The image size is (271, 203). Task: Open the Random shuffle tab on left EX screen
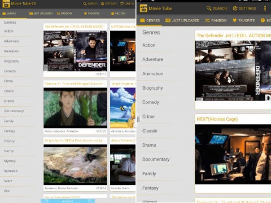pyautogui.click(x=64, y=14)
